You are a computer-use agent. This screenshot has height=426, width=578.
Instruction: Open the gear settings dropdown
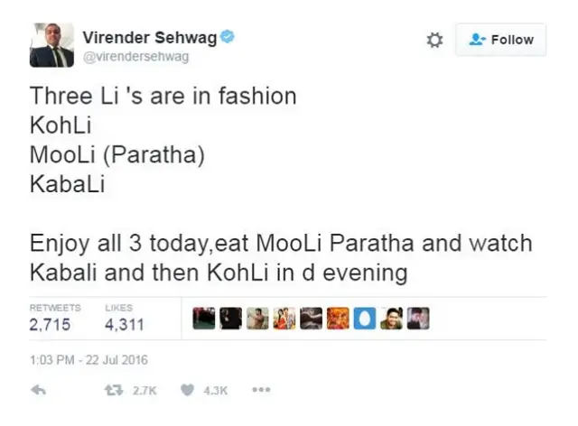[x=434, y=40]
